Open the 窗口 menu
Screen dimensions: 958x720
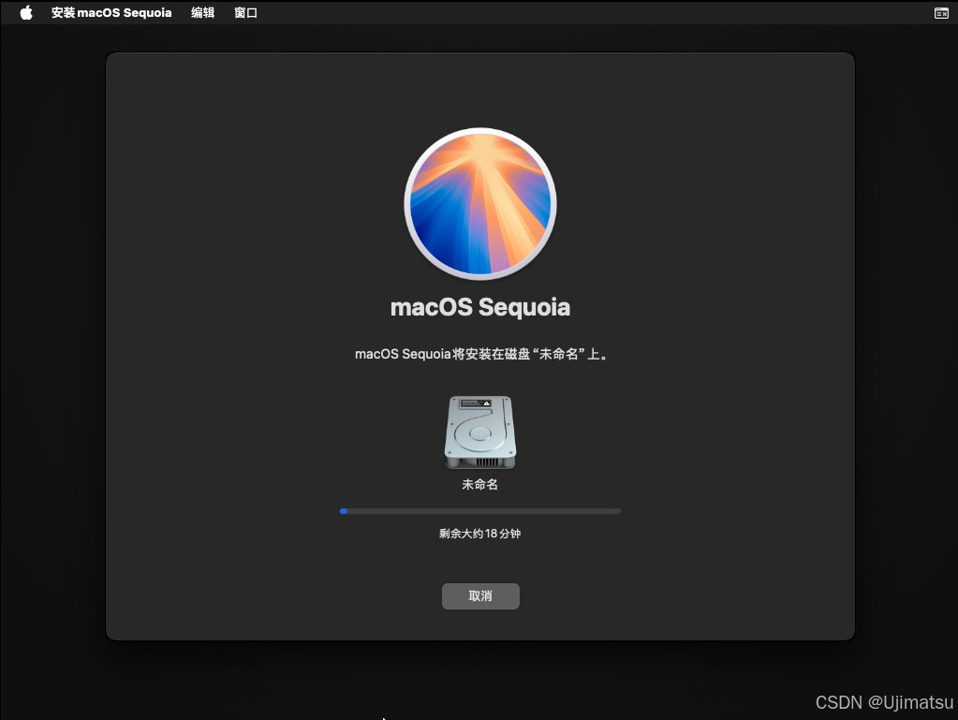245,13
